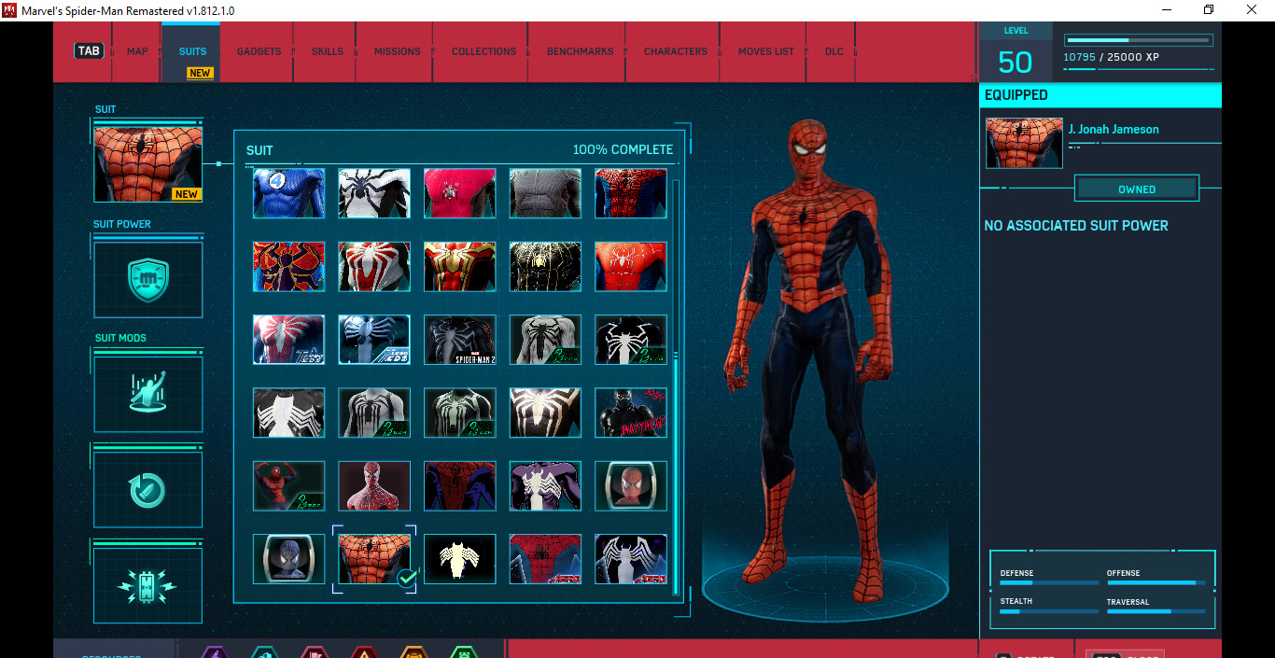Click the chip-style suit mod icon
Image resolution: width=1275 pixels, height=658 pixels.
[147, 585]
